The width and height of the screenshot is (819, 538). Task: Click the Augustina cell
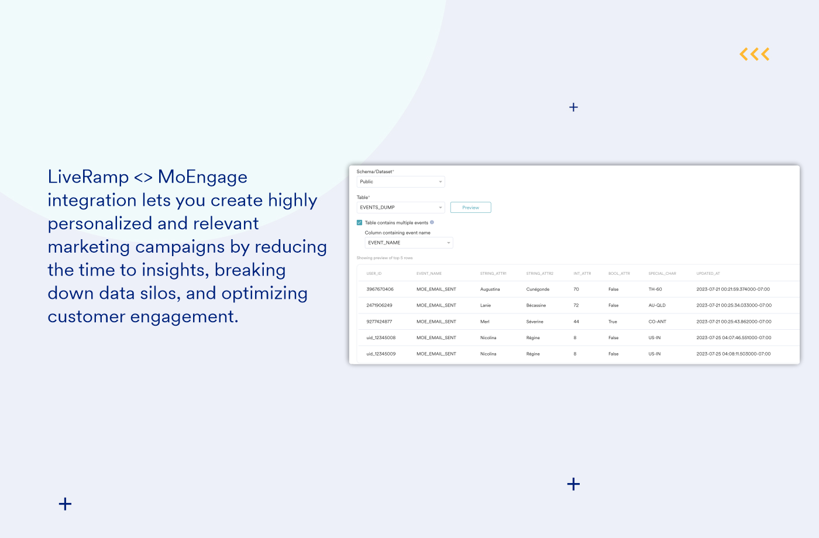490,289
